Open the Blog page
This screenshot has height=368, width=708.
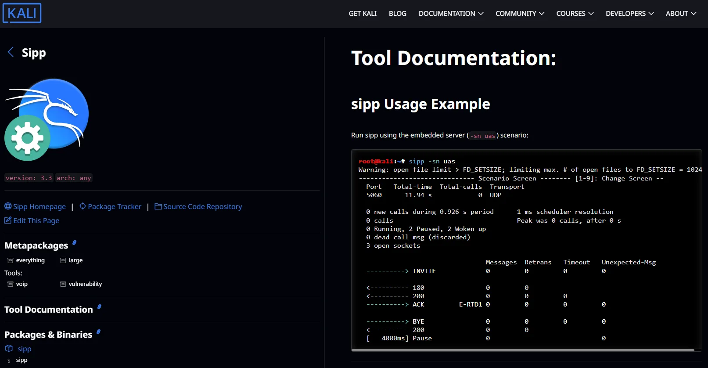398,14
